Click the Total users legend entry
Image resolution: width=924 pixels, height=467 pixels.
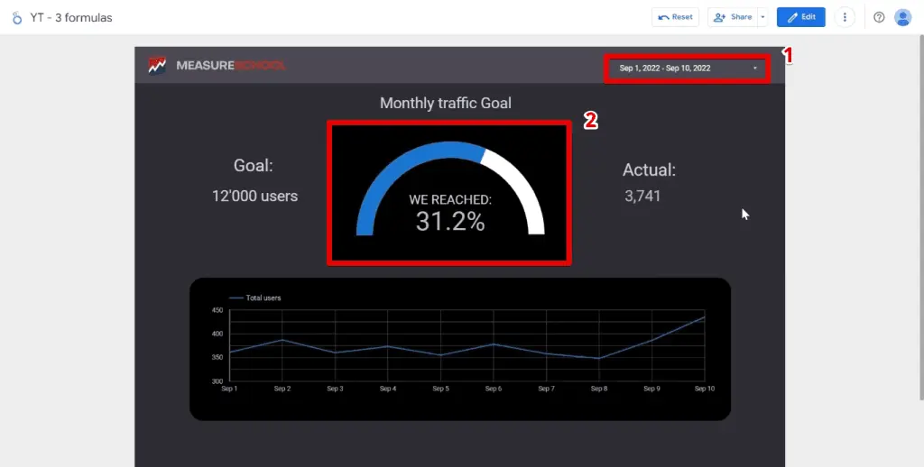[x=263, y=298]
